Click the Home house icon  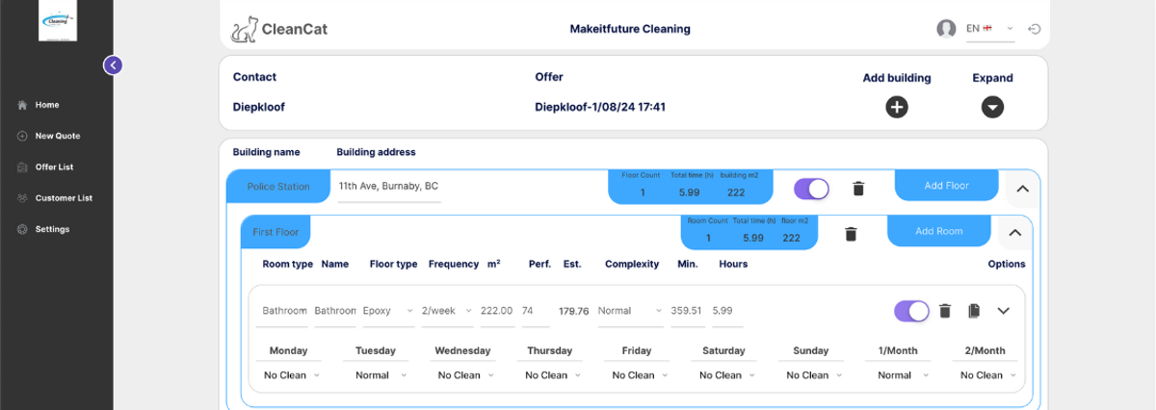pos(22,105)
